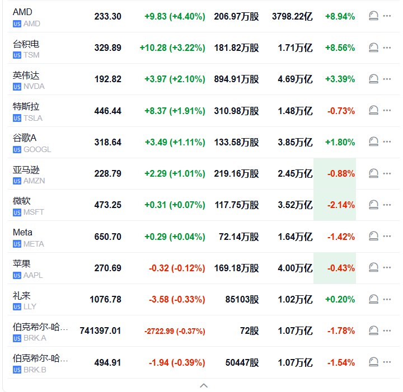
Task: Click the price 233.30
Action: point(107,16)
